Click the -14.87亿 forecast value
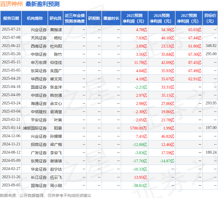Screen dimensions: 218x198 click(x=167, y=161)
